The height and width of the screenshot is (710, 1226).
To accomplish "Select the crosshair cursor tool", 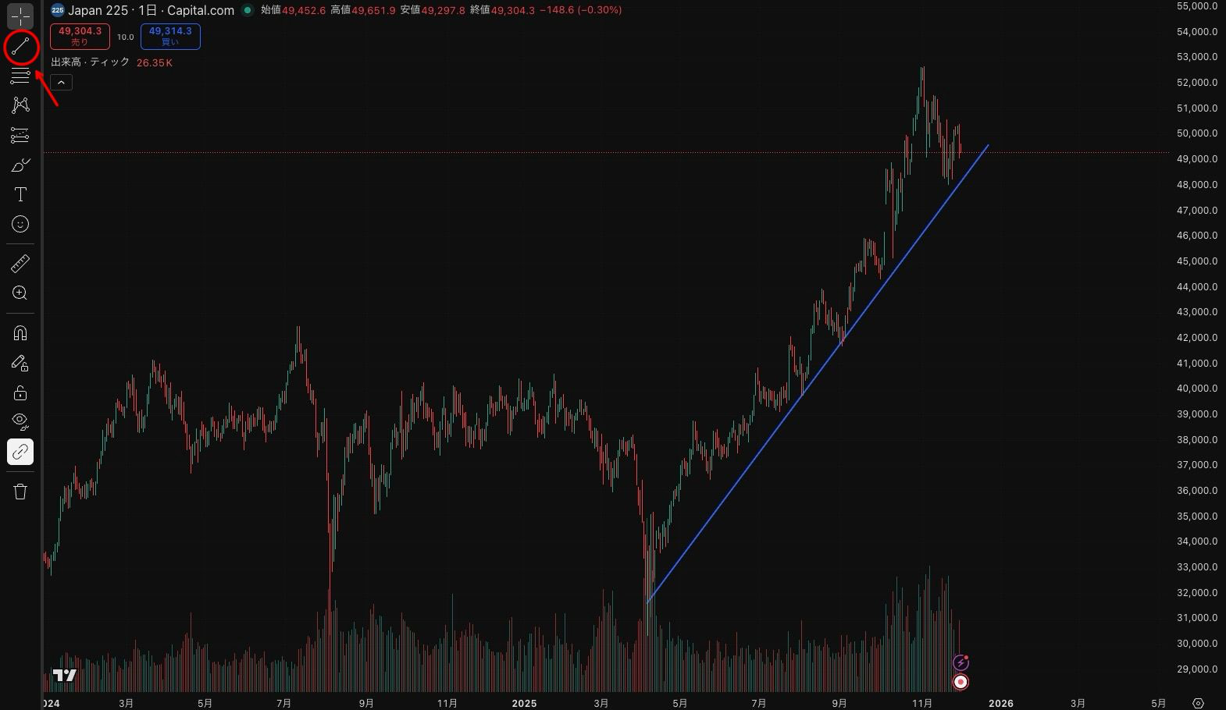I will 20,16.
